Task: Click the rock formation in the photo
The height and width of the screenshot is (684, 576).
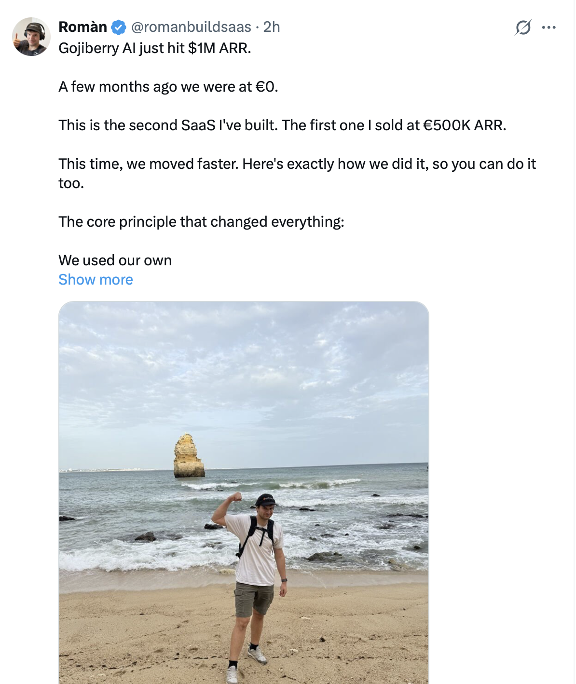Action: click(x=188, y=457)
